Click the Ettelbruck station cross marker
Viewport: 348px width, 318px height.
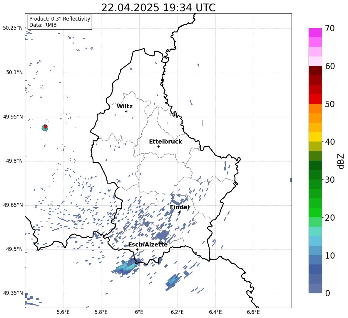[x=158, y=146]
